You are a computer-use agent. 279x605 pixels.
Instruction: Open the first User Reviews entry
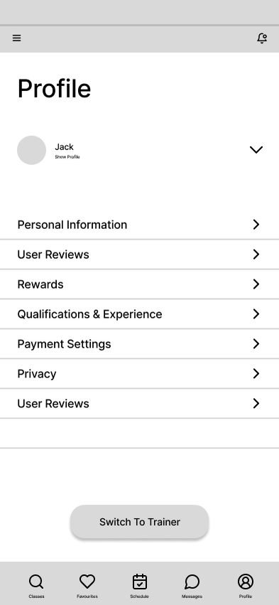pos(139,255)
